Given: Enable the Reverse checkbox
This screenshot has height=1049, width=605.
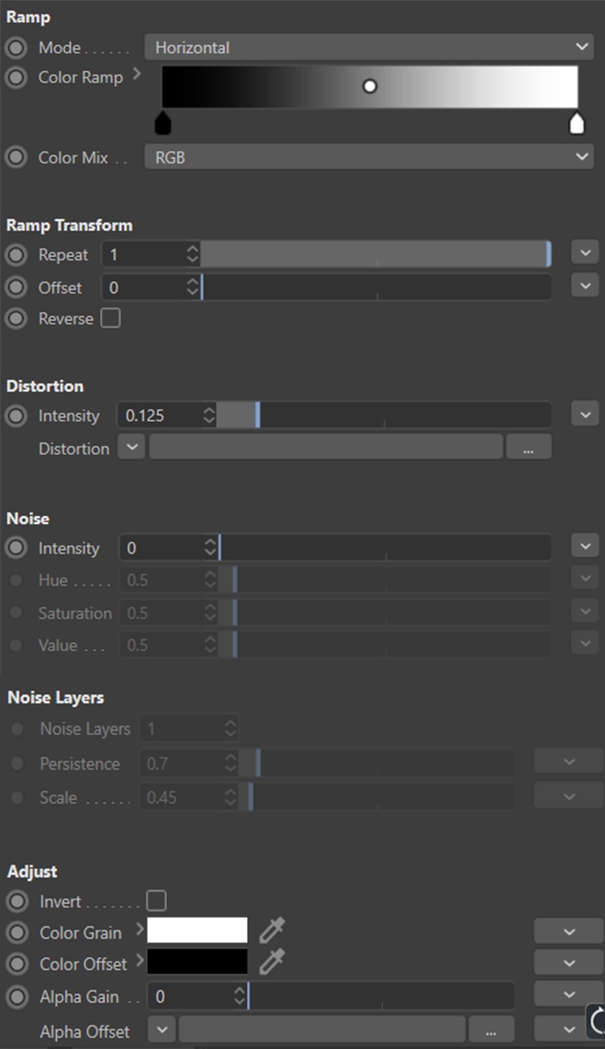Looking at the screenshot, I should [x=111, y=318].
